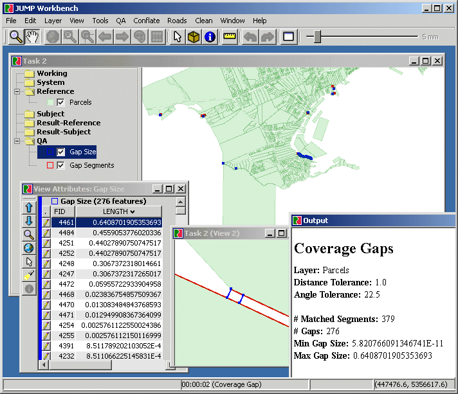Viewport: 458px width, 394px height.
Task: Select the yellow ruler Measure tool
Action: coord(229,37)
